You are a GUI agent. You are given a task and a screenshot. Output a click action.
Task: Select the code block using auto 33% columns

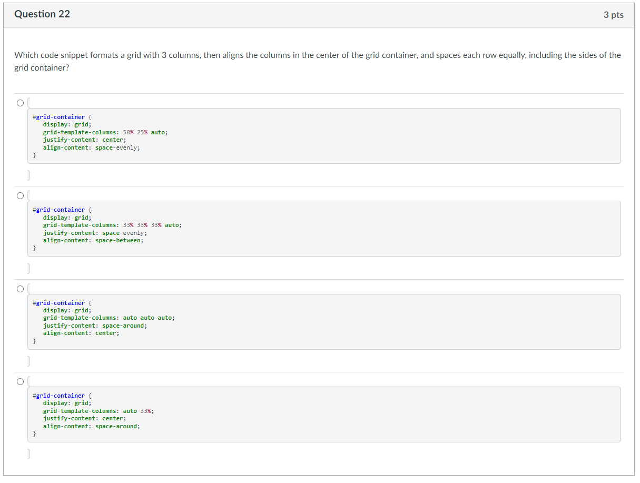211,414
